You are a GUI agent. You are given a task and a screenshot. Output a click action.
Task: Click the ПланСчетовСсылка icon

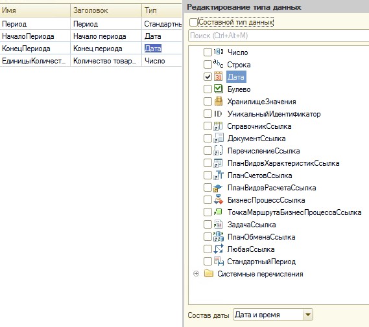pos(219,175)
